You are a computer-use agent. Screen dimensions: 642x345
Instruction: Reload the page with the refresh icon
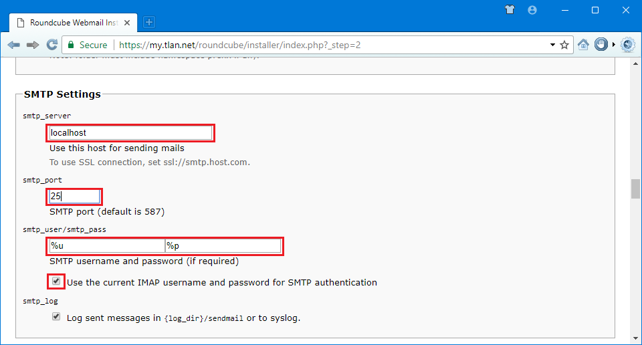coord(51,45)
